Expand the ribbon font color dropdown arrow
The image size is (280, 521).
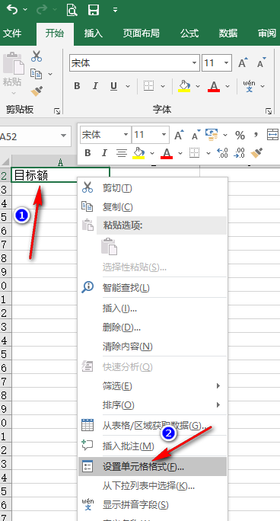coord(228,86)
